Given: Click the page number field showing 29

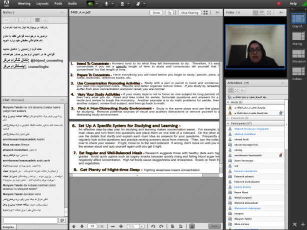Looking at the screenshot, I should 92,226.
